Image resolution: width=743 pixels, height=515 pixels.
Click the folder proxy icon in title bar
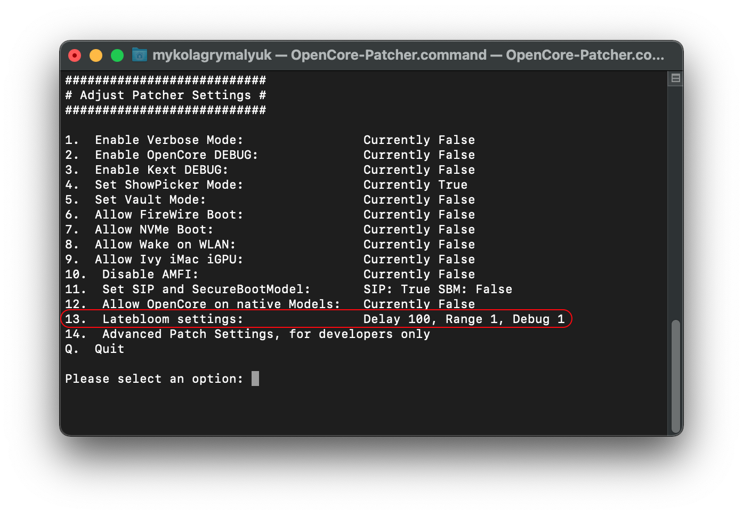click(x=140, y=55)
